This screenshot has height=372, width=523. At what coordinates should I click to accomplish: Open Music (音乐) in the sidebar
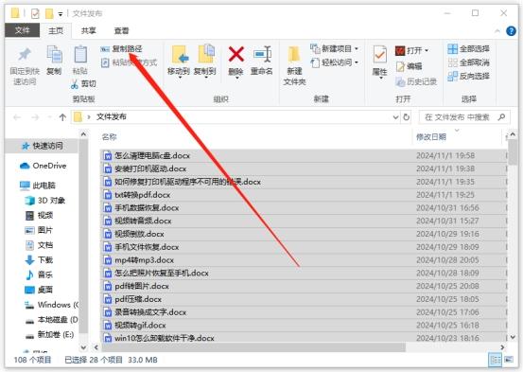pos(39,275)
